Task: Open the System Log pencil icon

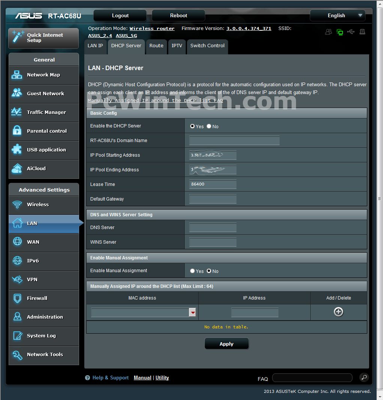Action: tap(18, 336)
